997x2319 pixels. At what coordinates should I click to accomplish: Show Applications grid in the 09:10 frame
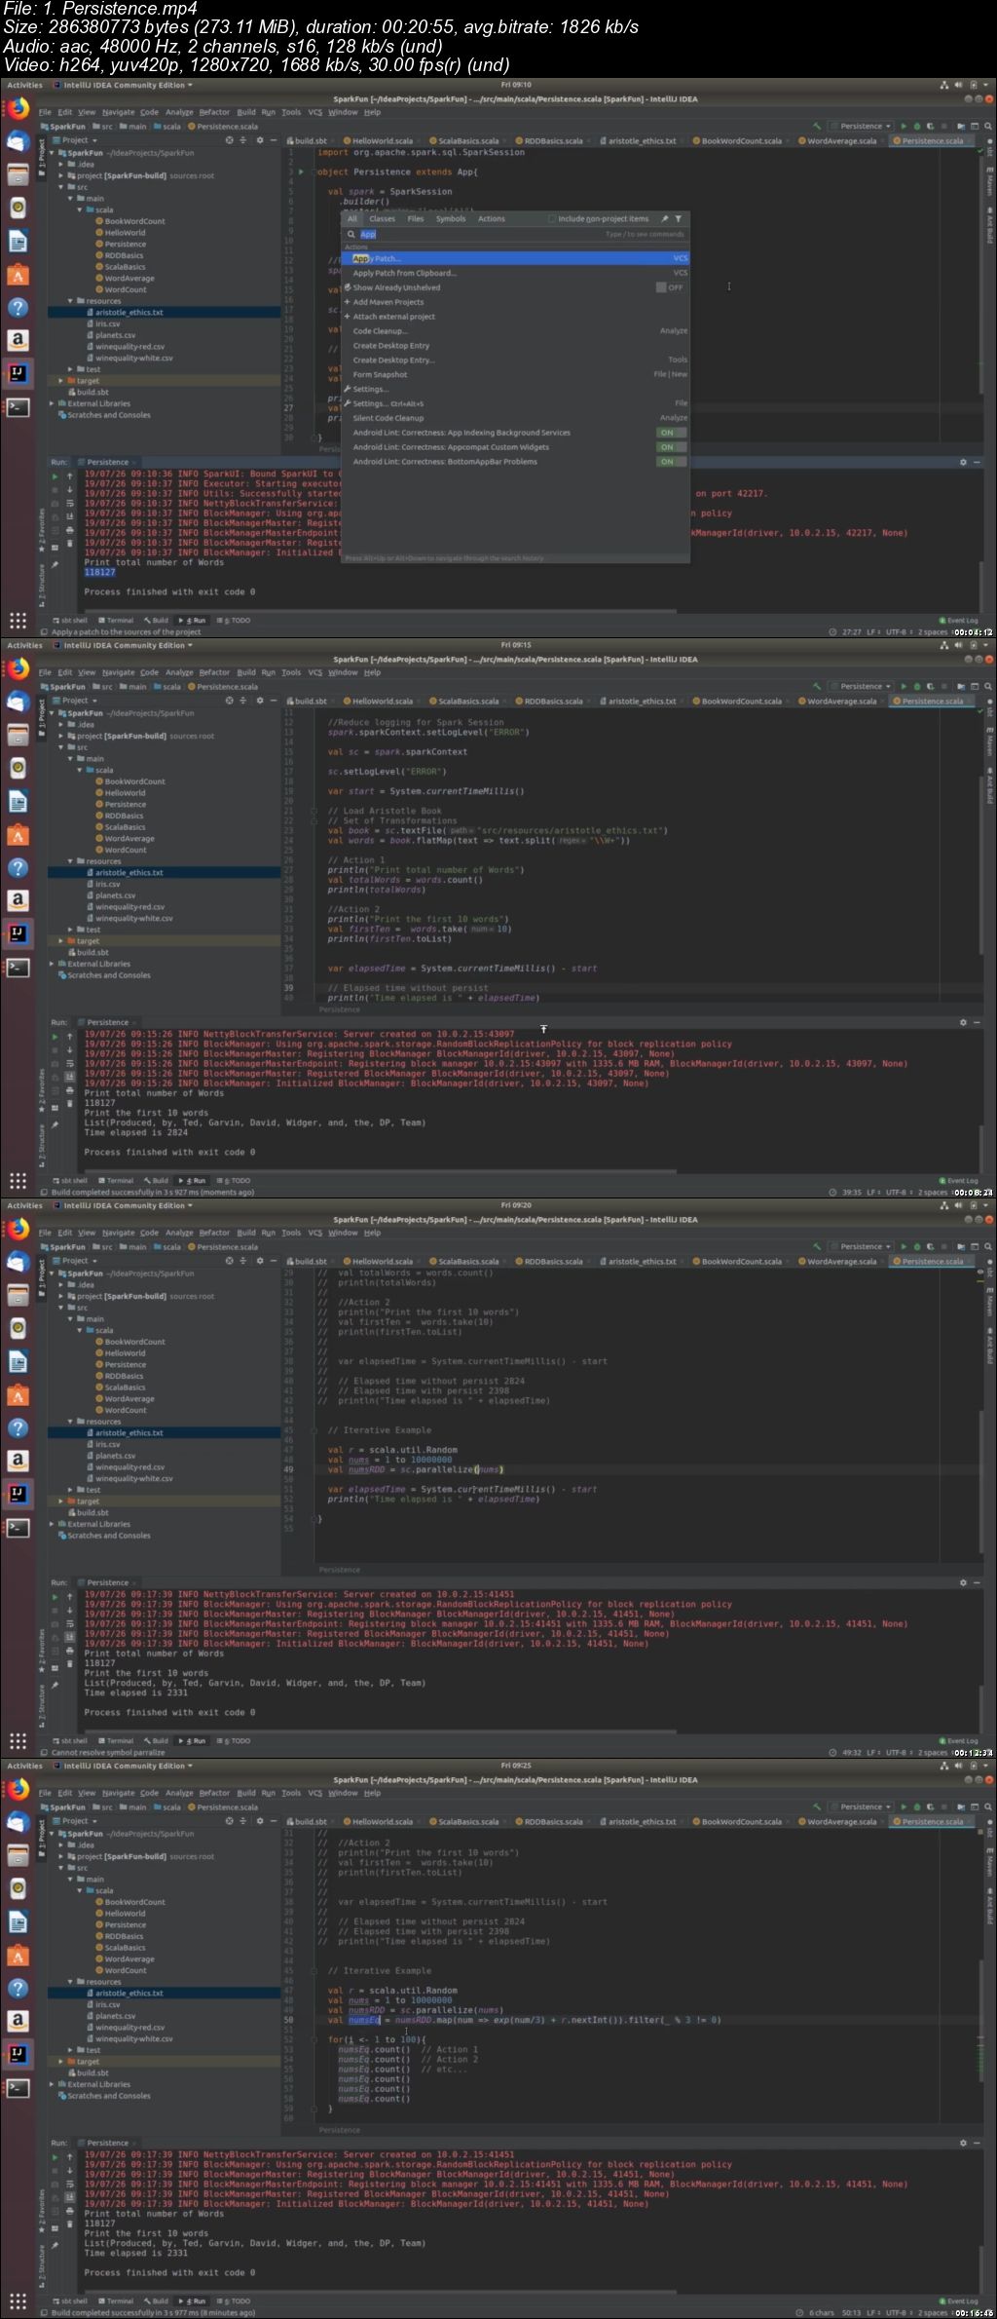[18, 621]
